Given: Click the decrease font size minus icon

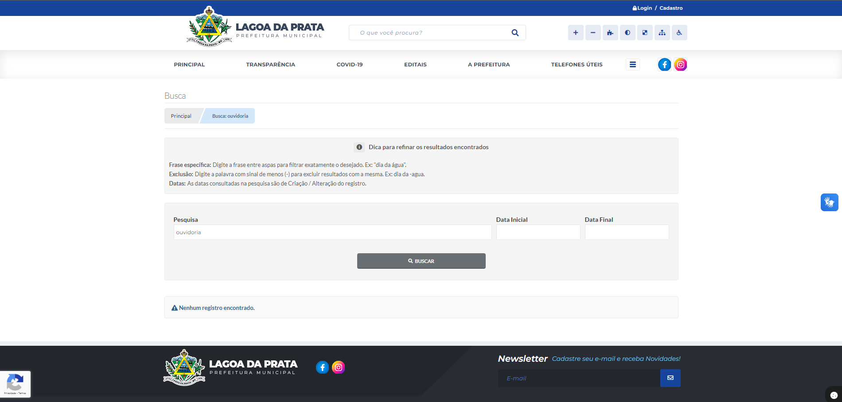Looking at the screenshot, I should click(x=593, y=32).
